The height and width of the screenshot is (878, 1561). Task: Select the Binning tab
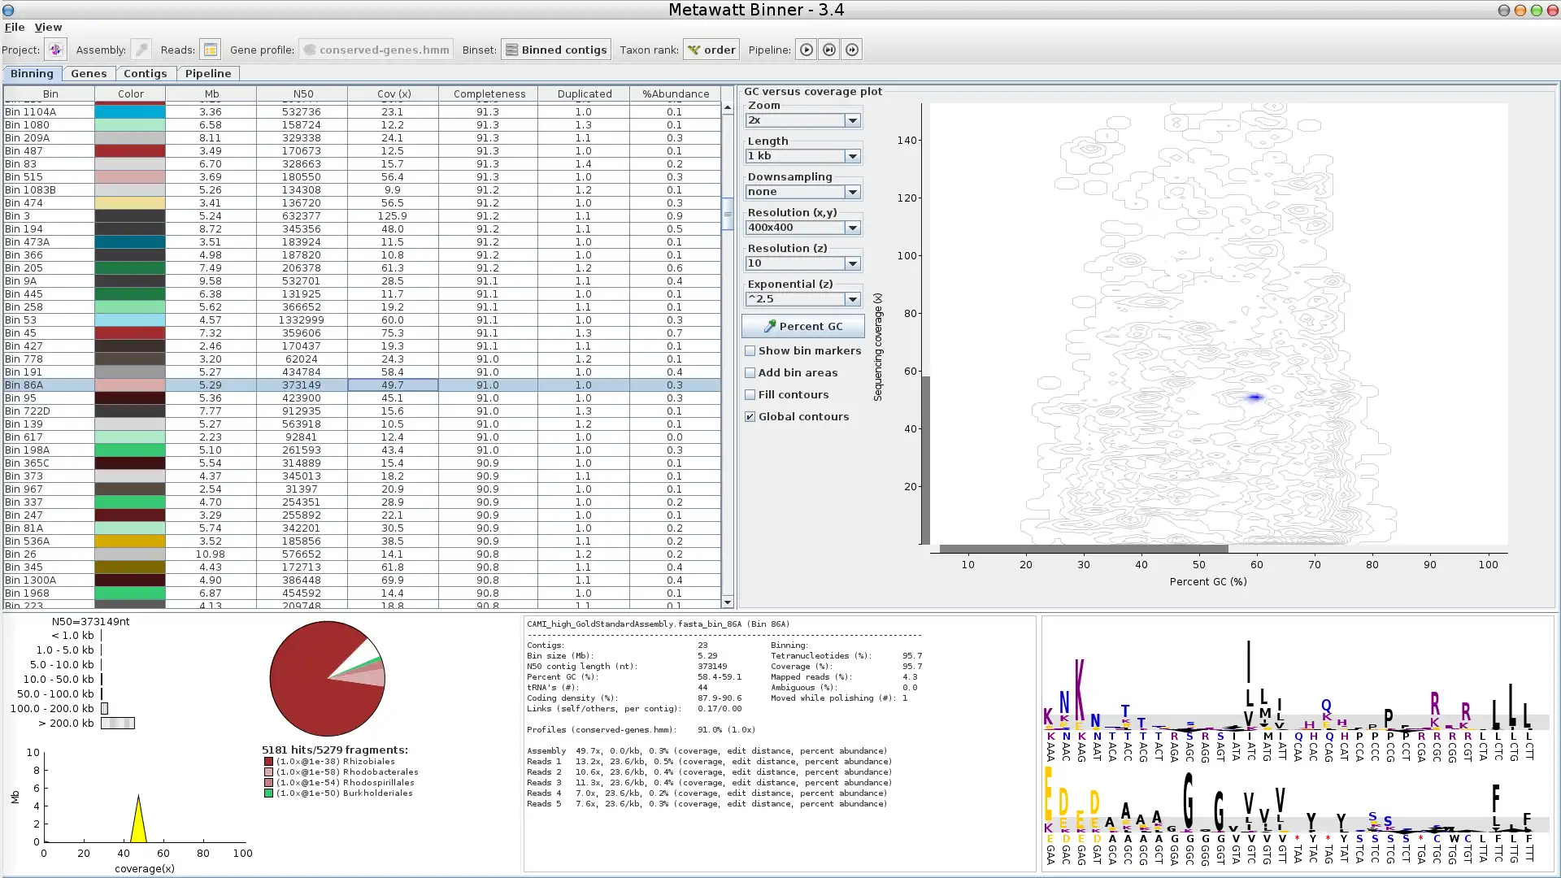pos(31,73)
